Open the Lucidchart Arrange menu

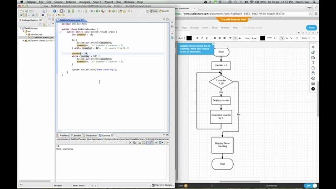coord(194,28)
